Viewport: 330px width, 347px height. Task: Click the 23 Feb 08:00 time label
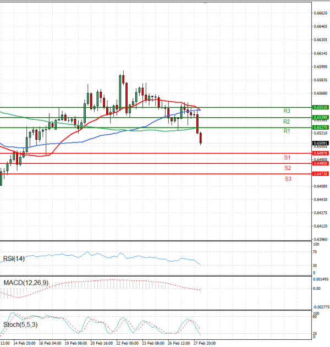coord(153,343)
